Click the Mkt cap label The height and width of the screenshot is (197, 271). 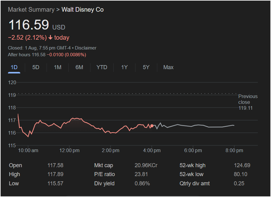coord(104,165)
